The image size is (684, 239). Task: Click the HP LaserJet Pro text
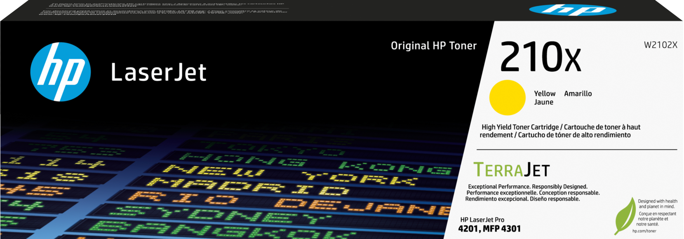(482, 220)
